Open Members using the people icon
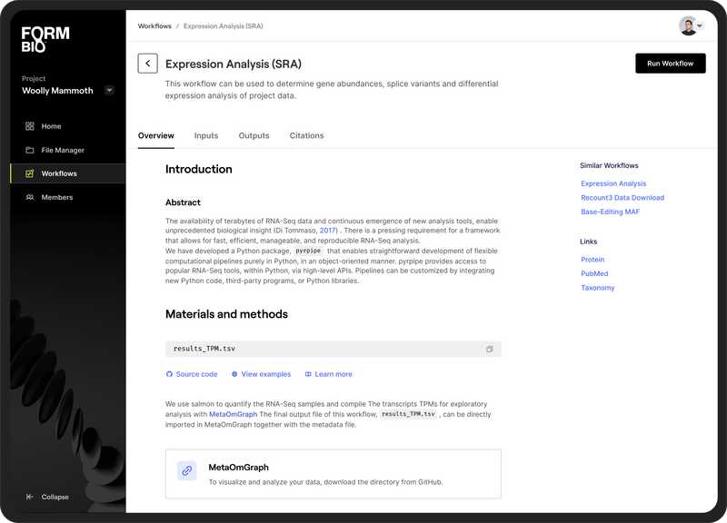 pos(28,196)
